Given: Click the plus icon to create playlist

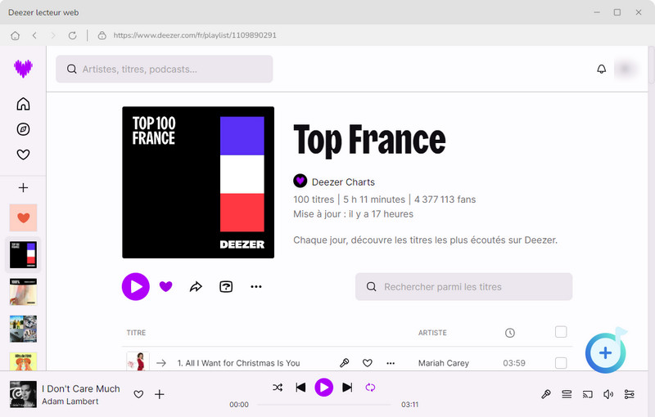Looking at the screenshot, I should [23, 188].
